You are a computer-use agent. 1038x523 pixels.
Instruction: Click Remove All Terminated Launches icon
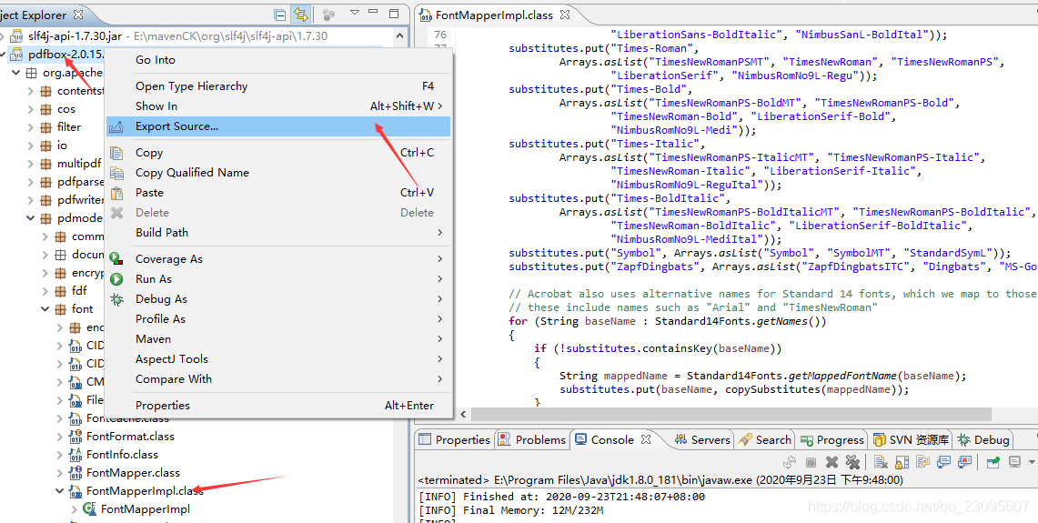852,461
